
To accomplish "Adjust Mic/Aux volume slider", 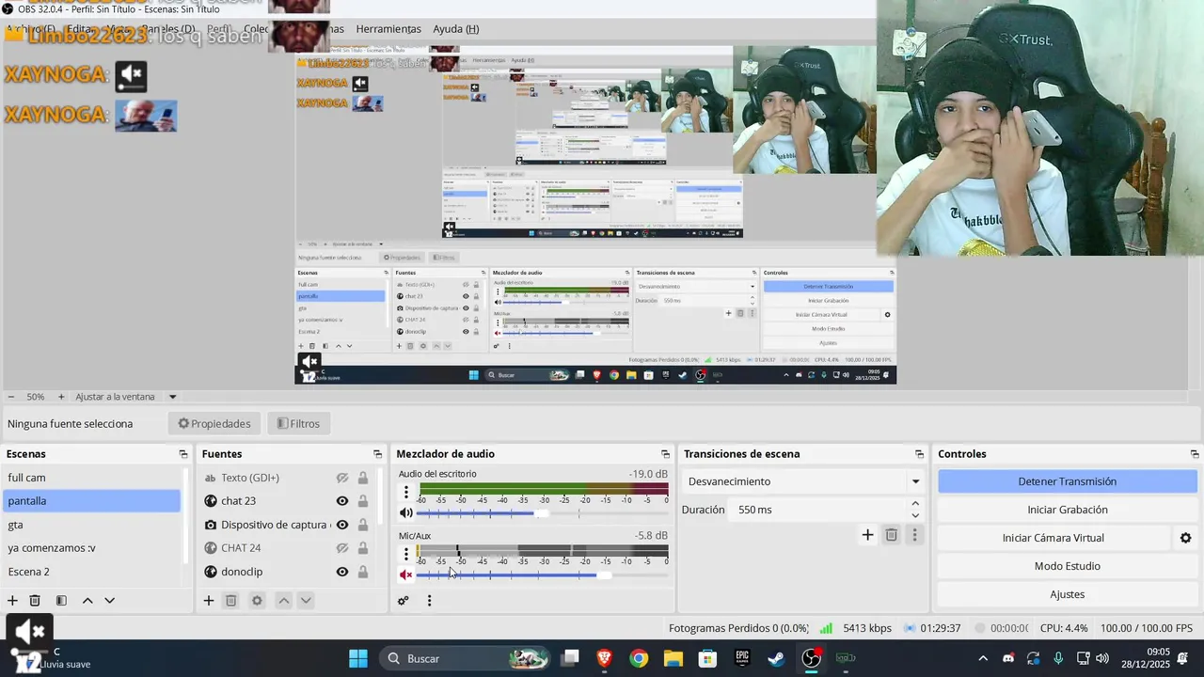I will pyautogui.click(x=542, y=575).
